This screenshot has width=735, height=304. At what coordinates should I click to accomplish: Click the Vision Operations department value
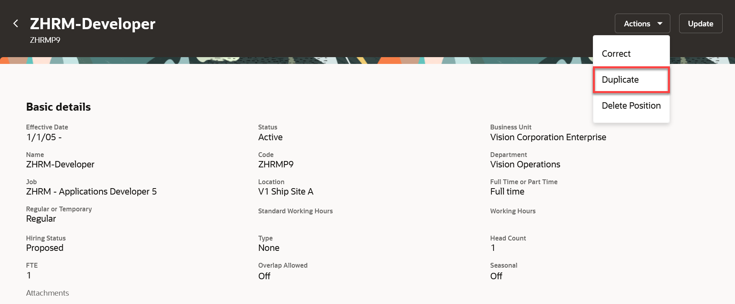pyautogui.click(x=525, y=164)
